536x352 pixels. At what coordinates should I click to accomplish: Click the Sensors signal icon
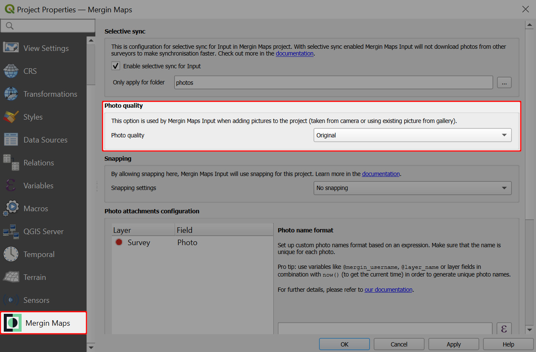pos(11,300)
